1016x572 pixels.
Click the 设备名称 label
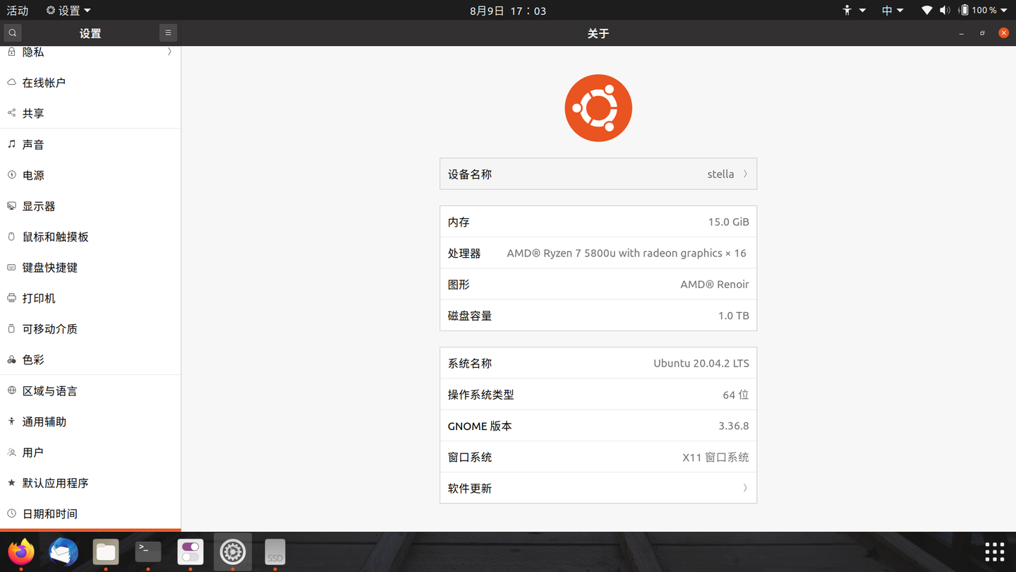[x=470, y=174]
